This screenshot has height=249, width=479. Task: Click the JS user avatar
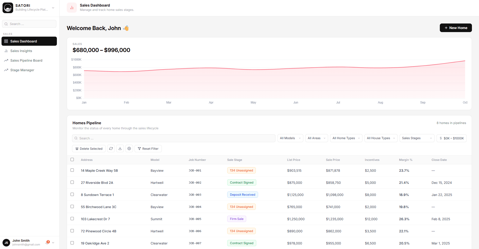(6, 242)
